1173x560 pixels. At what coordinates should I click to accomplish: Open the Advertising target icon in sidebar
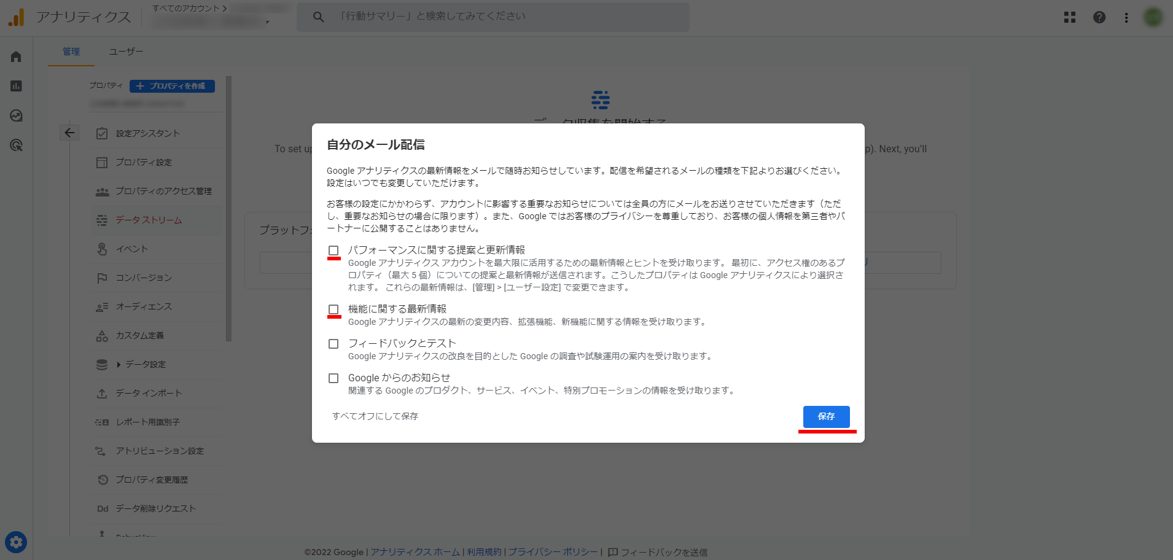(x=16, y=145)
